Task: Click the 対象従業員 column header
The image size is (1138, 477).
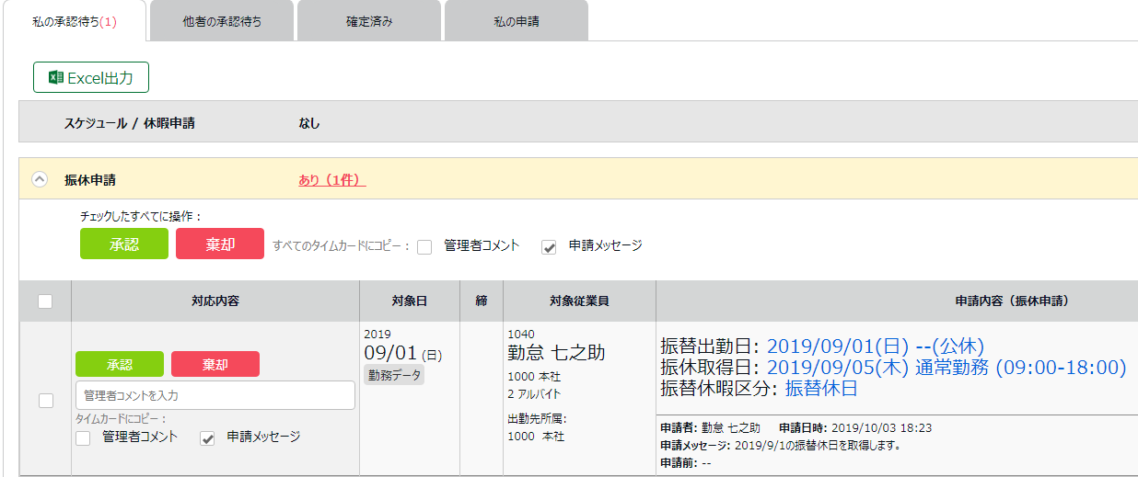Action: coord(579,301)
